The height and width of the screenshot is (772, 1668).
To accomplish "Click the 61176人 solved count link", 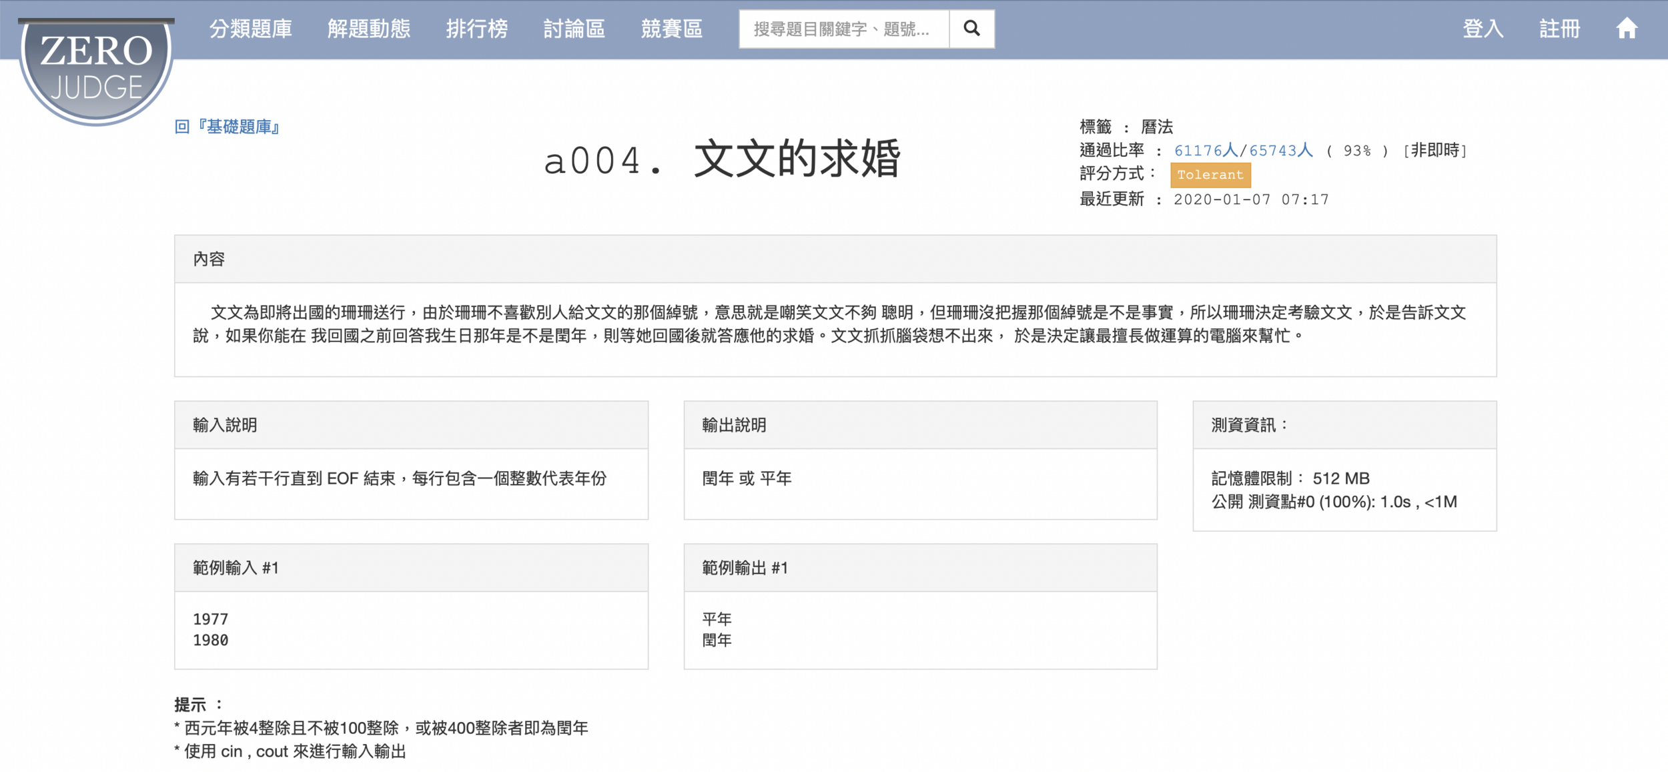I will (x=1206, y=151).
